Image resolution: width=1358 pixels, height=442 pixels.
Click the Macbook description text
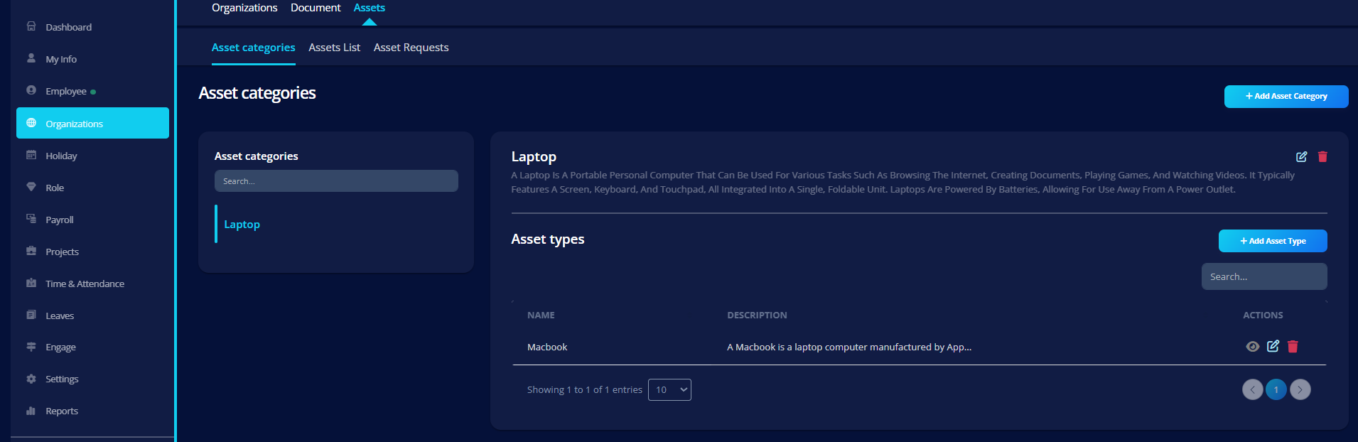click(849, 347)
